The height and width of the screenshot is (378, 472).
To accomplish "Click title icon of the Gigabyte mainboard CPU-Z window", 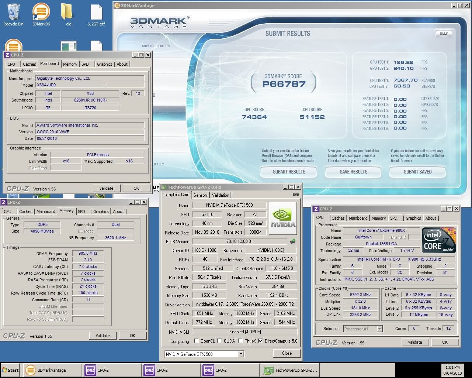I will click(x=7, y=55).
